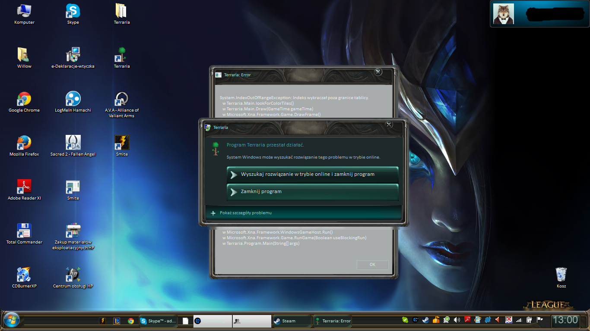The width and height of the screenshot is (590, 331).
Task: Click the Steam tray icon
Action: (x=425, y=320)
